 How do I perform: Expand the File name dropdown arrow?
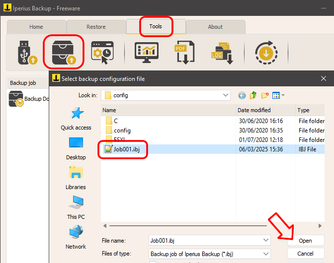[x=265, y=240]
